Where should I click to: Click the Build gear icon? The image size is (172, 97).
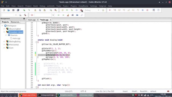coord(63,10)
